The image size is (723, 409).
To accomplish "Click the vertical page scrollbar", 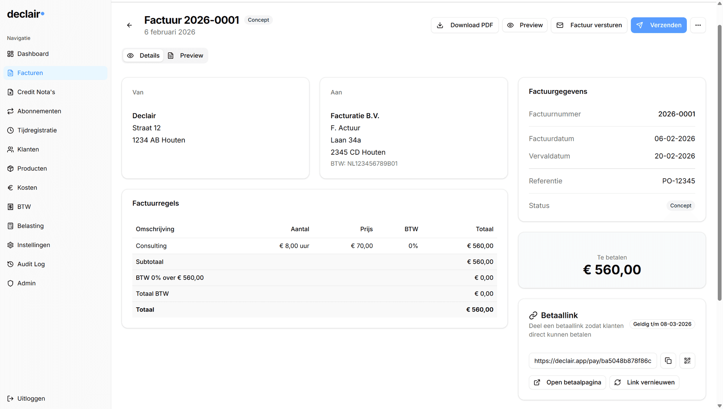I will point(719,162).
